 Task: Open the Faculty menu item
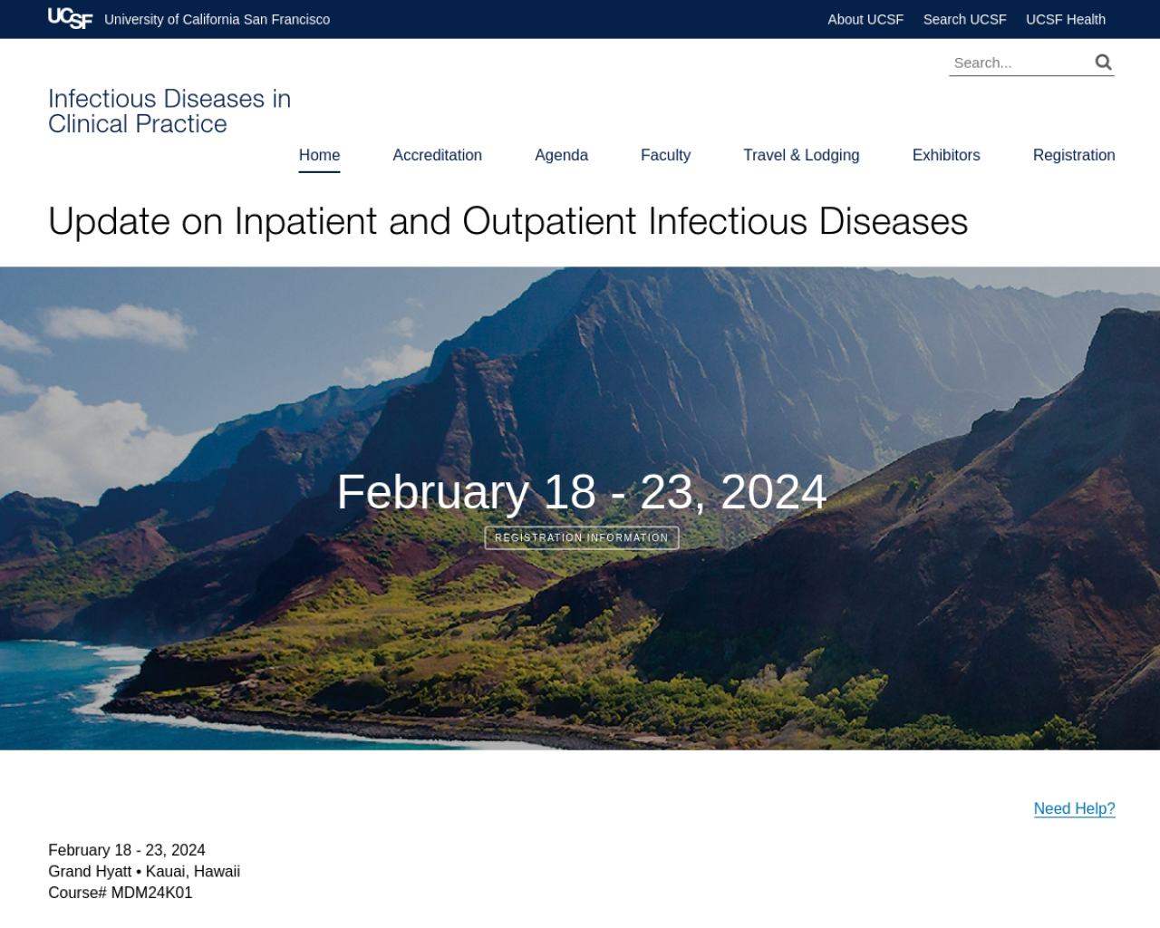click(666, 155)
